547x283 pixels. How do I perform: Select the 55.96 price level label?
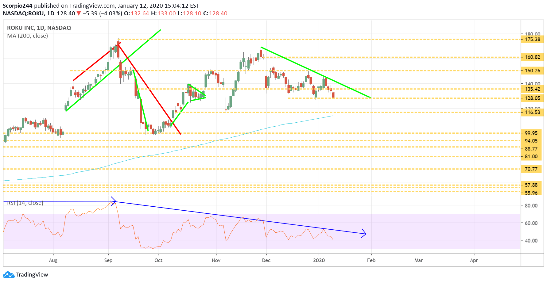(531, 193)
